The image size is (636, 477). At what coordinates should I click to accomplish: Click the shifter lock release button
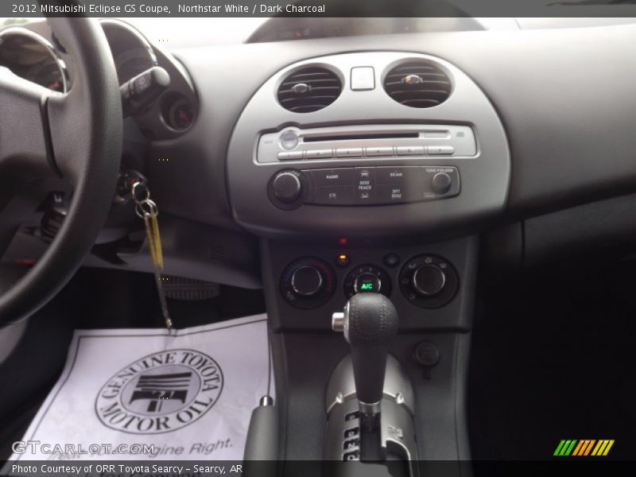tap(339, 322)
